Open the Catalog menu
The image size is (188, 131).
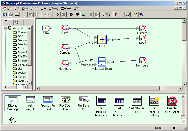click(x=53, y=8)
